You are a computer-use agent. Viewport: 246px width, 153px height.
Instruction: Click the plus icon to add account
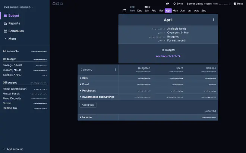pyautogui.click(x=4, y=149)
